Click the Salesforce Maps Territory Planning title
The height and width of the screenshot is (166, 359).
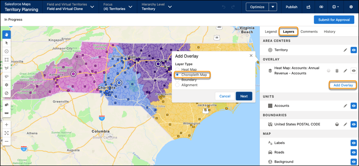(x=21, y=7)
